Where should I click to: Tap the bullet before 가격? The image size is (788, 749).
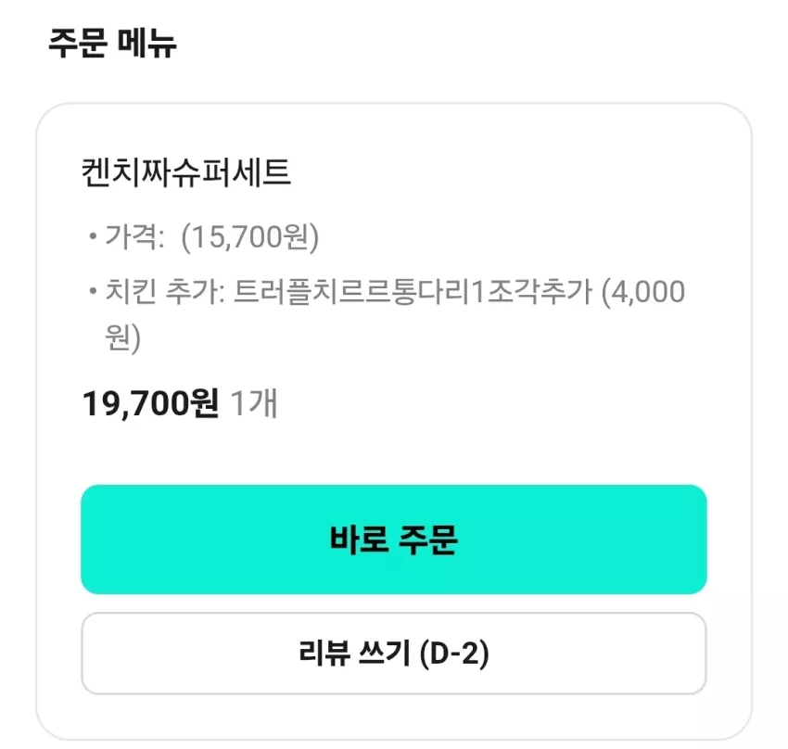click(x=93, y=235)
